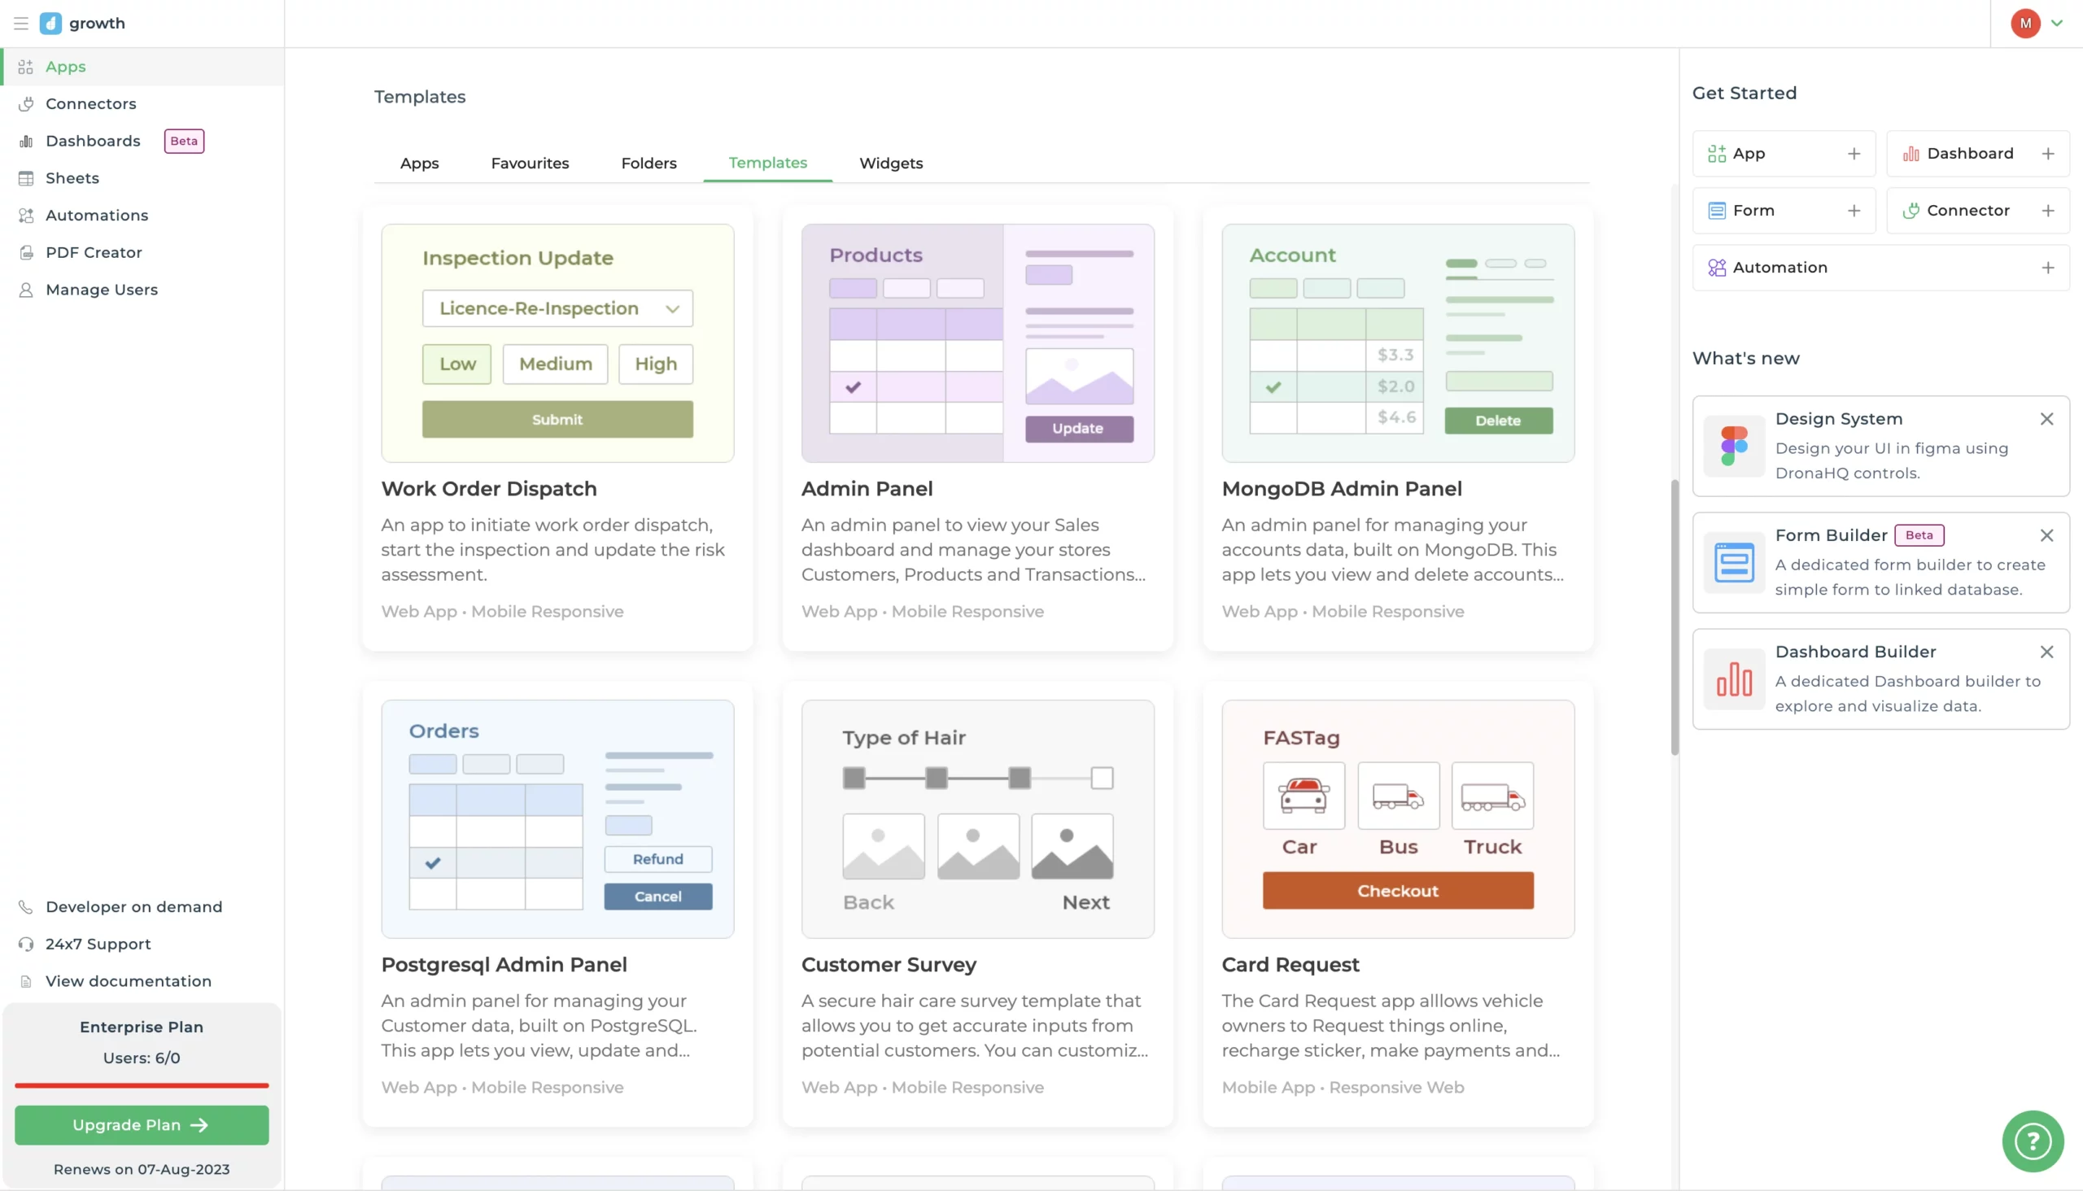Open Licence-Re-Inspection dropdown in template preview
Screen dimensions: 2083x1191
(x=557, y=308)
